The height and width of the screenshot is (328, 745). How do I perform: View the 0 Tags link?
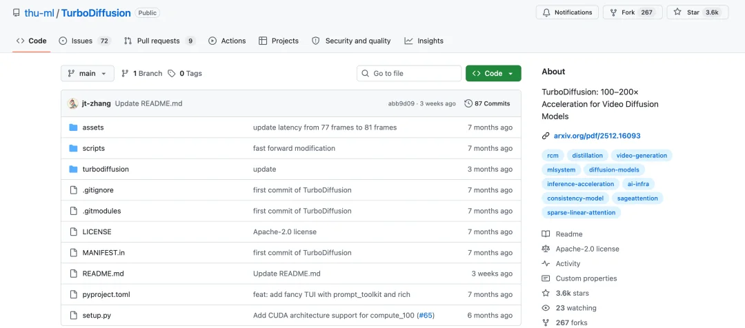click(x=184, y=73)
